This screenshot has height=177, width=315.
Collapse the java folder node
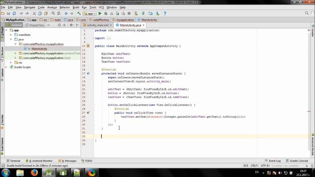[x=11, y=39]
